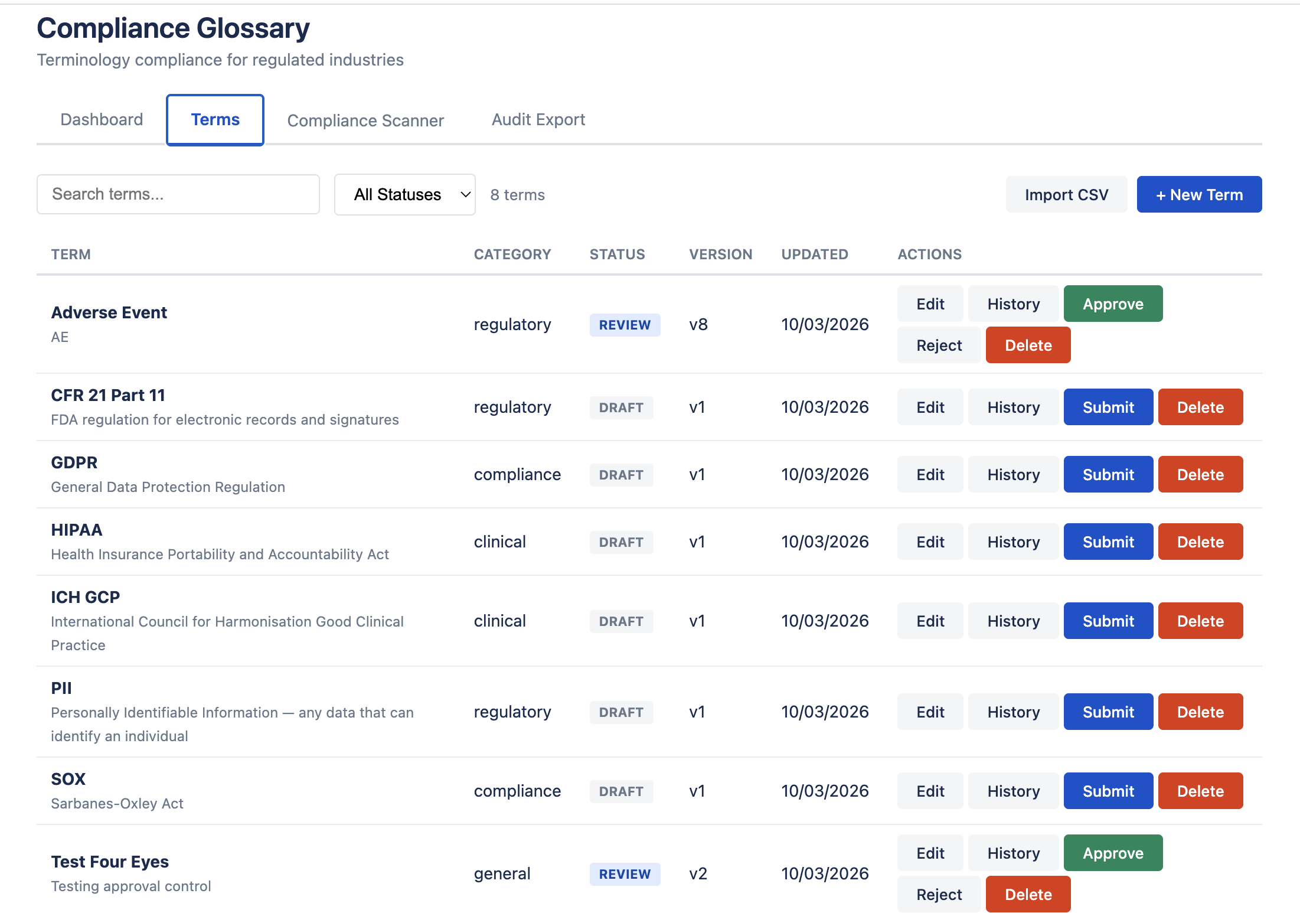Image resolution: width=1300 pixels, height=913 pixels.
Task: Click Import CSV
Action: click(1066, 194)
